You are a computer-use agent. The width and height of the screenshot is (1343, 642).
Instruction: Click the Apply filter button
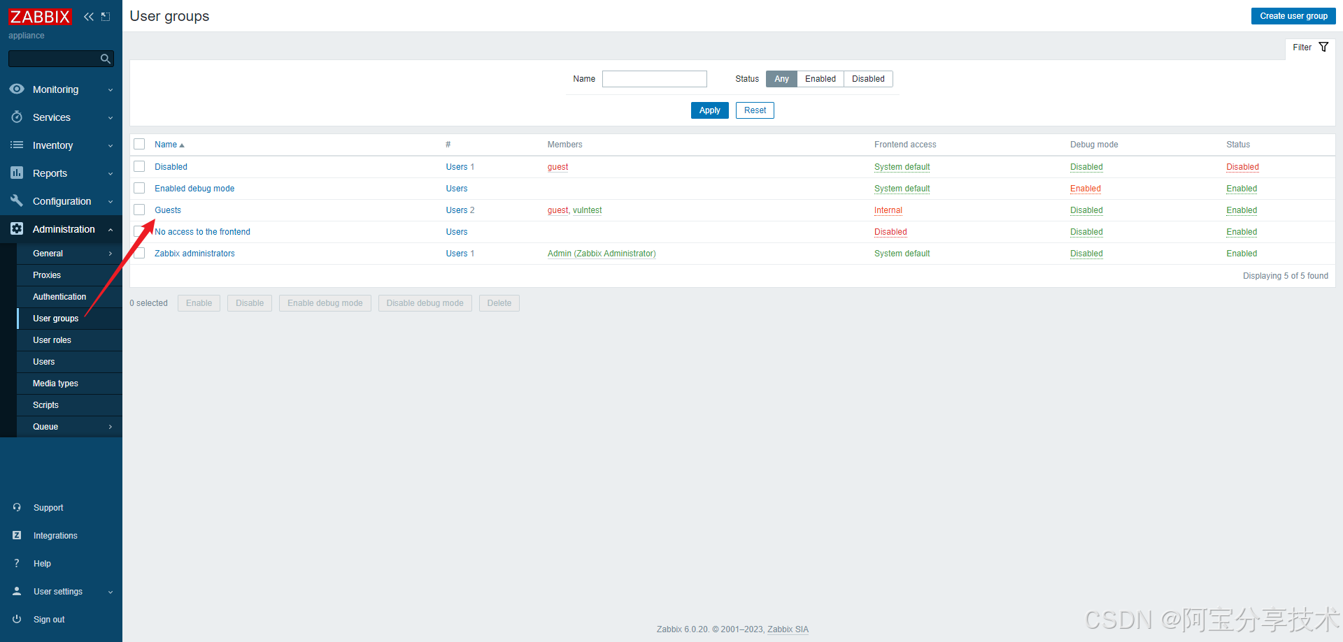point(709,110)
